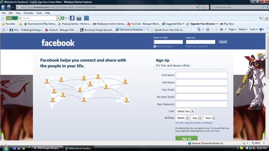Click the plus icon beside the wrench
The image size is (269, 151).
pyautogui.click(x=266, y=18)
